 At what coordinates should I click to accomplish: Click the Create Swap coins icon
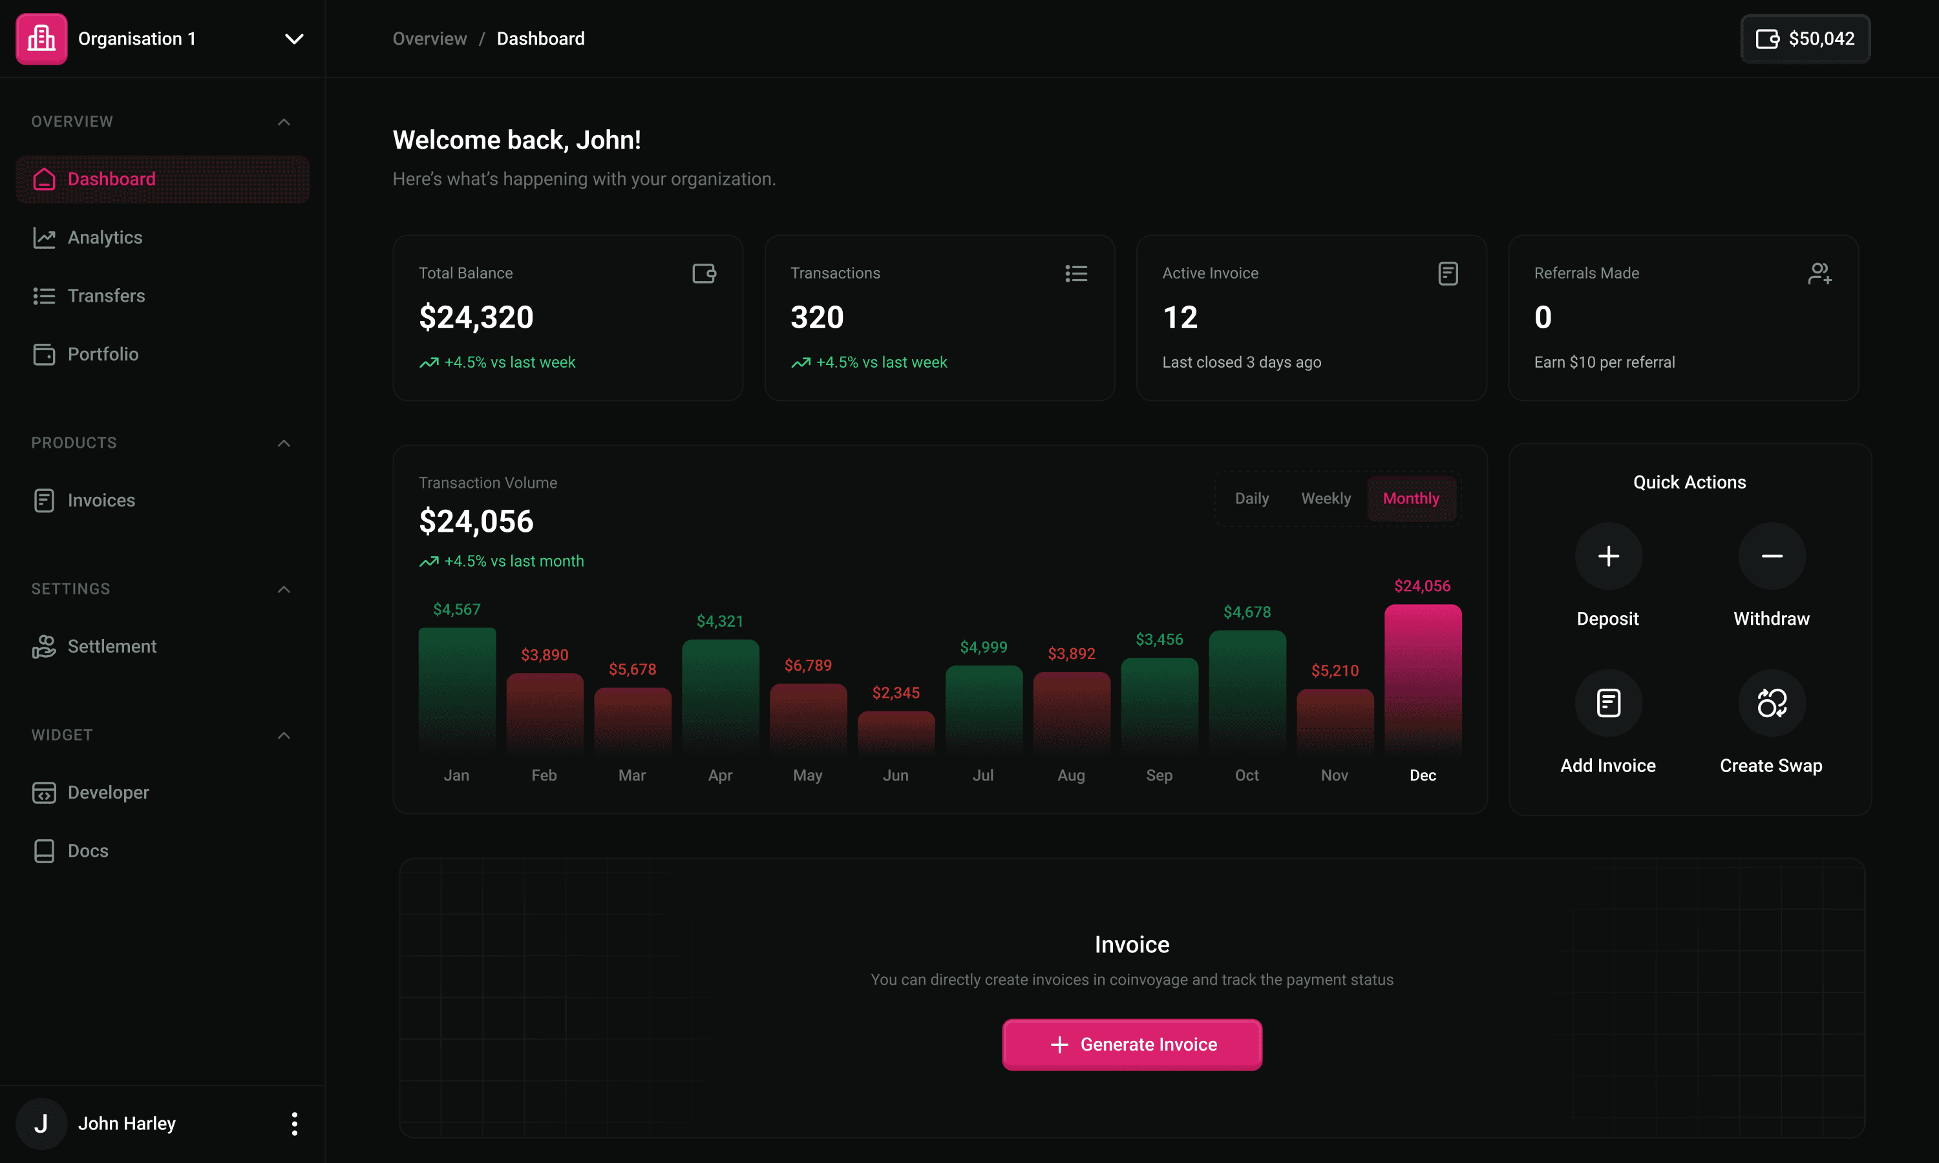pyautogui.click(x=1772, y=703)
